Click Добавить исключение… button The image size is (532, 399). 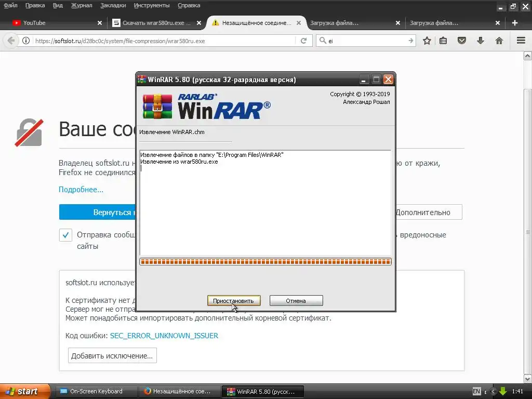click(112, 355)
